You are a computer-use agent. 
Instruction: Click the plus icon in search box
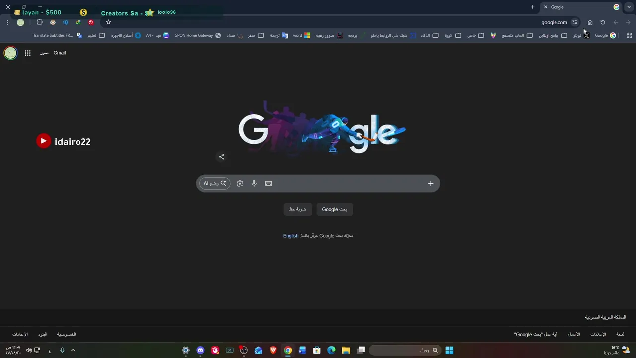click(x=431, y=183)
